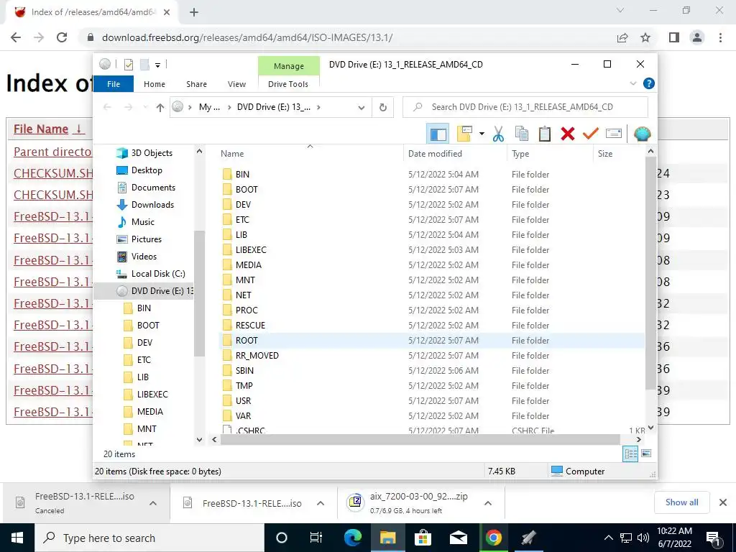Reload the Chrome page

[x=62, y=37]
